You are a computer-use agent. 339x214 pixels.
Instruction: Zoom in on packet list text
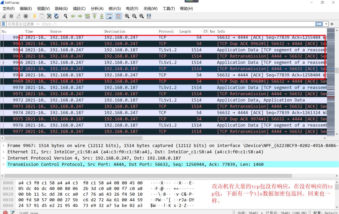click(127, 16)
